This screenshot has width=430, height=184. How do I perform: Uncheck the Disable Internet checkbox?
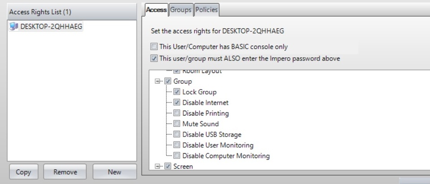coord(176,103)
